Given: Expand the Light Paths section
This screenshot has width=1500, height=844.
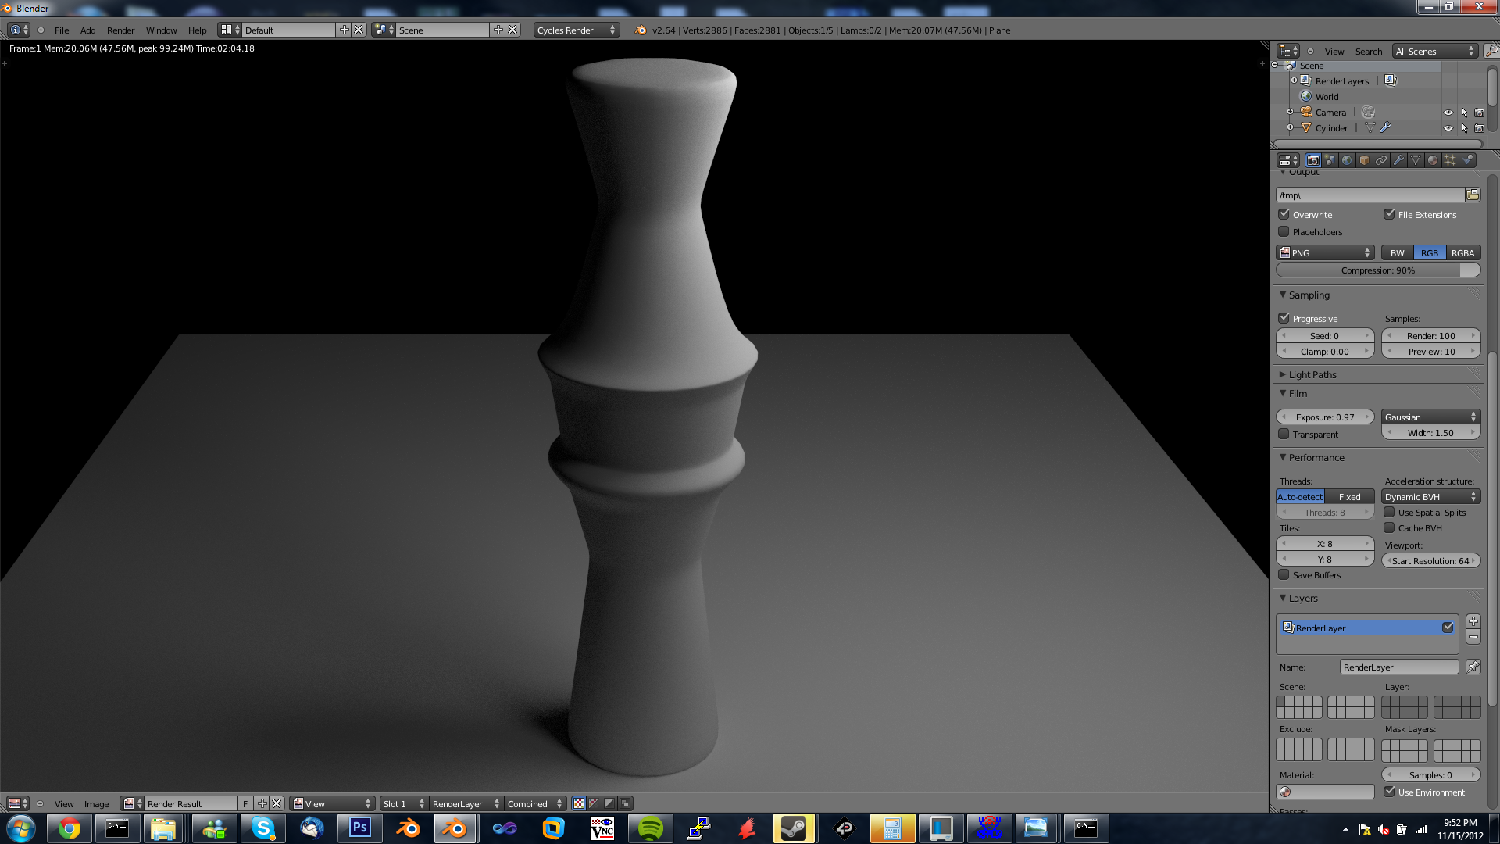Looking at the screenshot, I should tap(1312, 374).
